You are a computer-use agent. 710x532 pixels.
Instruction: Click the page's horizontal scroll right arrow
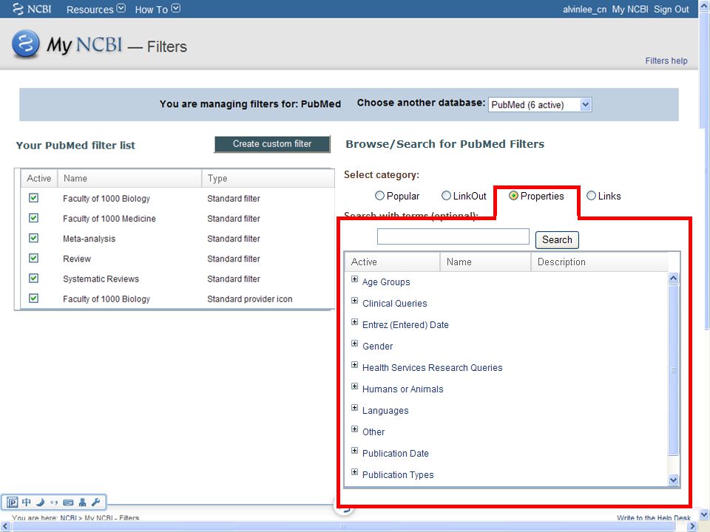click(692, 527)
